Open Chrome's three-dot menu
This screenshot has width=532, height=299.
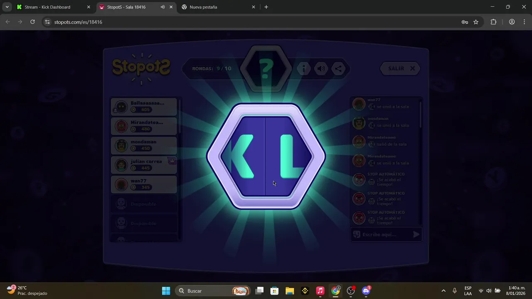(524, 22)
